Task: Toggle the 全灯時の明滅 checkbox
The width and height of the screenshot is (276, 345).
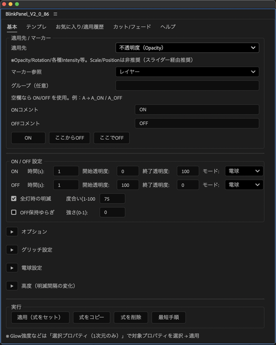Action: click(14, 199)
